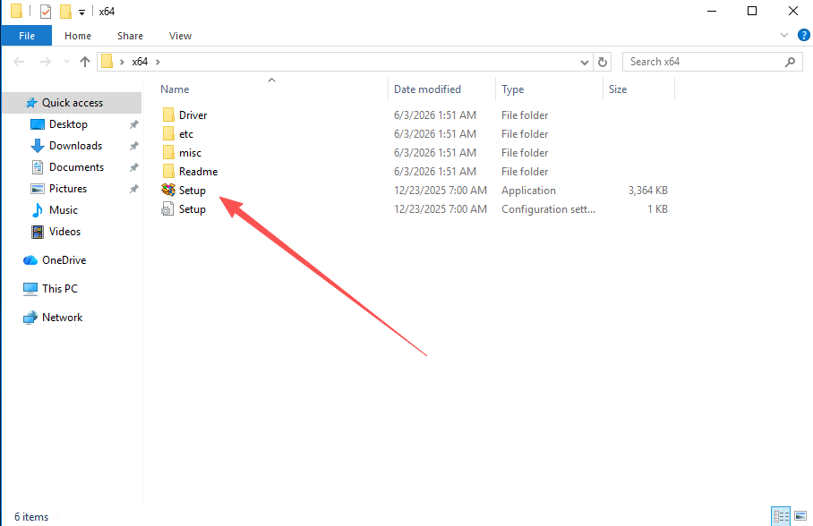The width and height of the screenshot is (813, 526).
Task: Click the Application type cell
Action: pyautogui.click(x=528, y=191)
